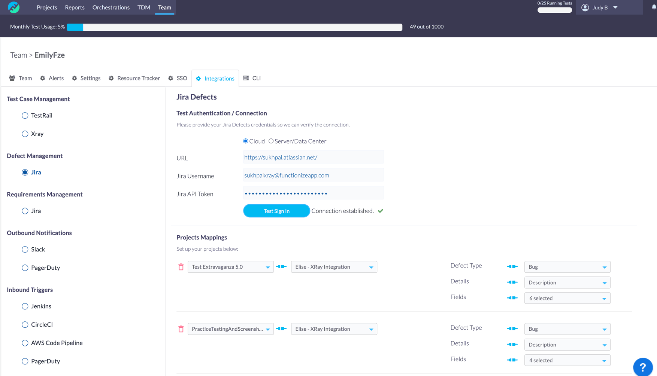
Task: Click the user profile avatar icon
Action: click(x=585, y=7)
